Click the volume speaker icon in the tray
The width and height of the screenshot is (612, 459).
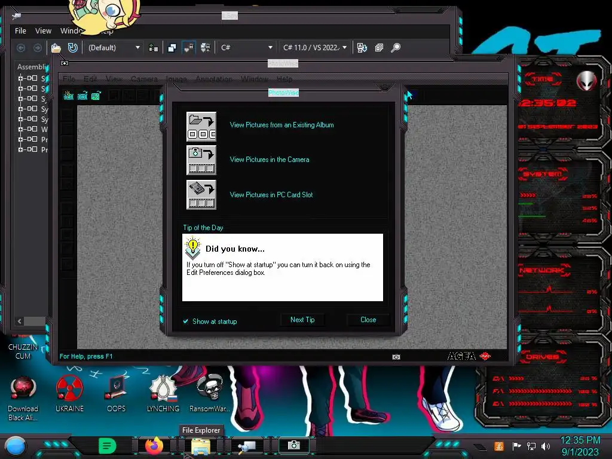click(546, 446)
